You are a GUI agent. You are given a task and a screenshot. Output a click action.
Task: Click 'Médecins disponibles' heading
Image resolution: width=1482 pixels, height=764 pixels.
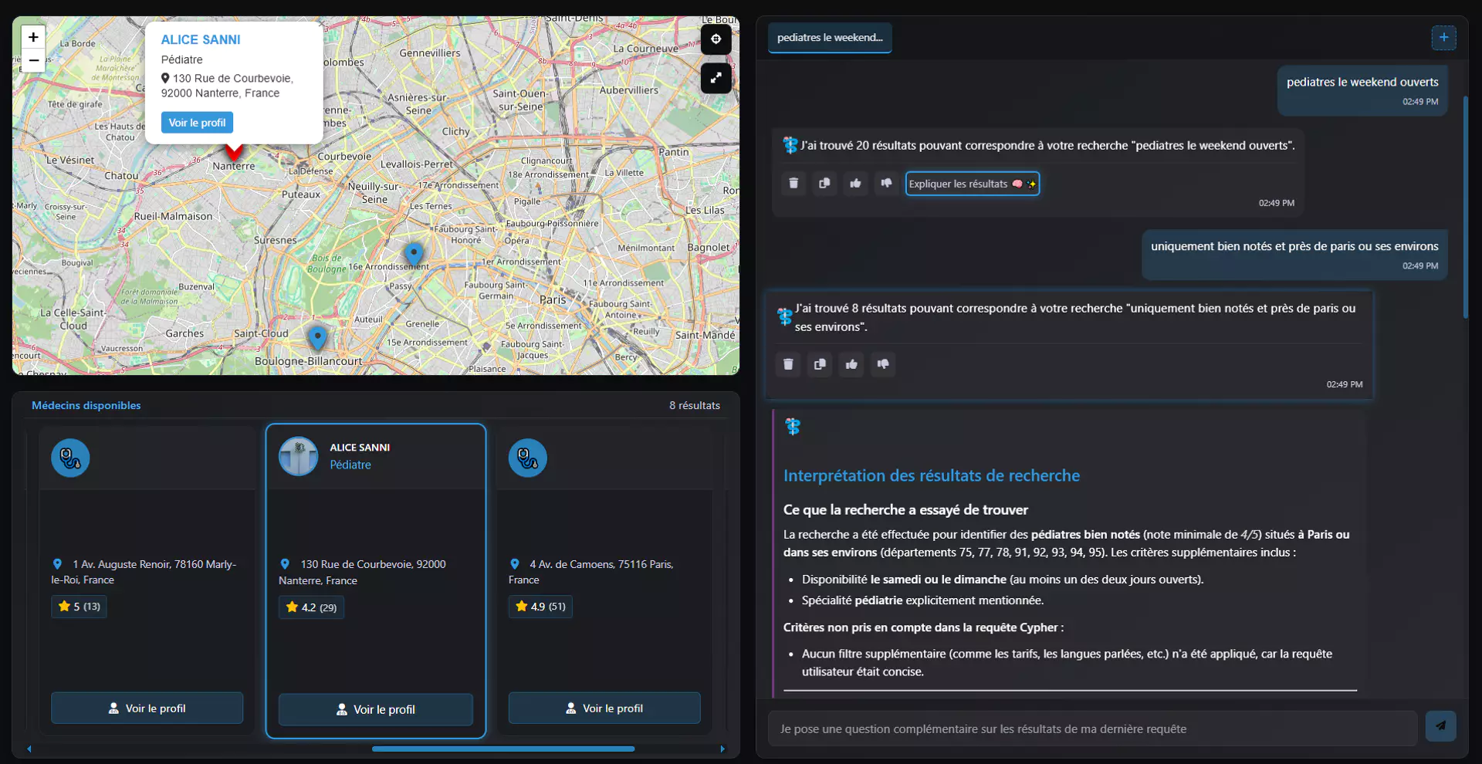point(86,405)
